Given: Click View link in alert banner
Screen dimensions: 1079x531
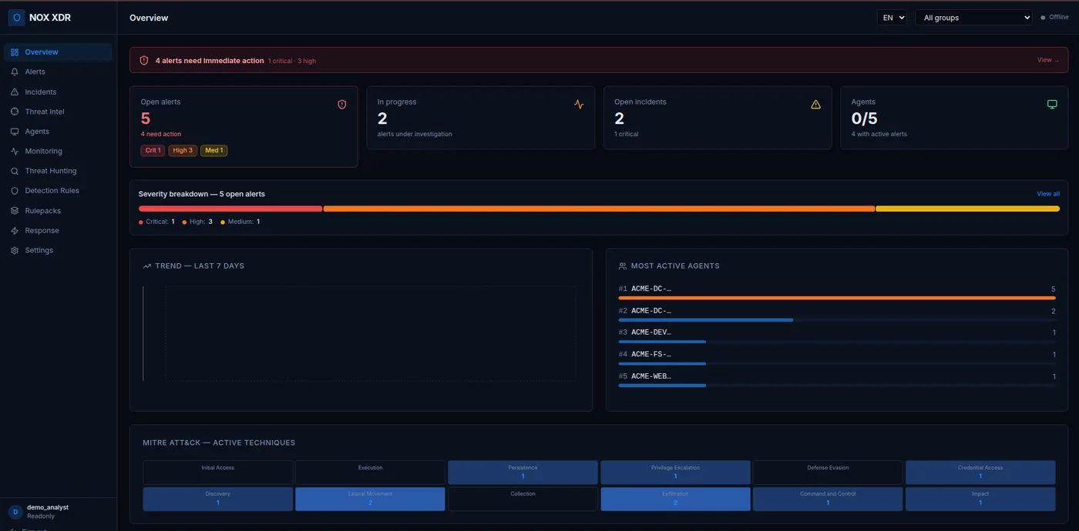Looking at the screenshot, I should point(1048,60).
